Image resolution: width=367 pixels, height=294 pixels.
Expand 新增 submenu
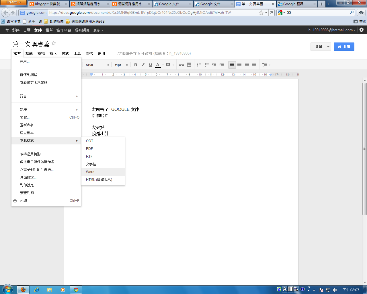[46, 110]
